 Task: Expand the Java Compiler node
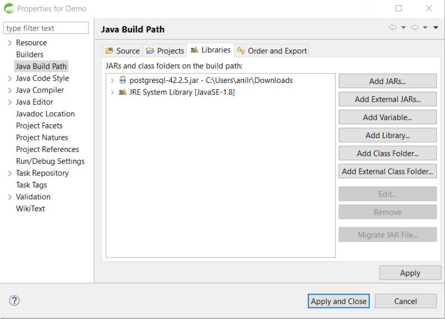(x=10, y=91)
